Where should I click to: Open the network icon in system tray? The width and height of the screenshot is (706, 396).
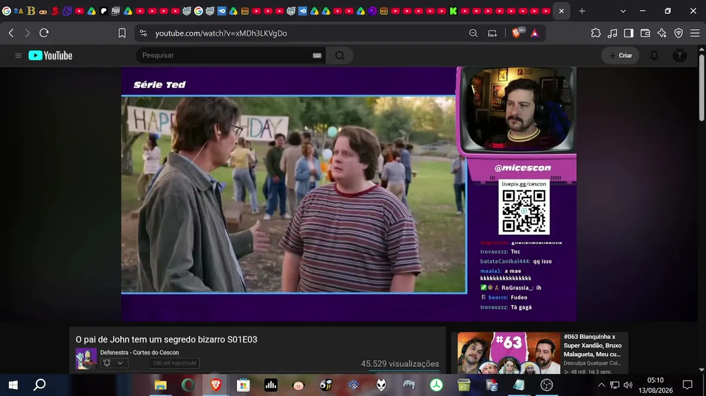(x=615, y=385)
